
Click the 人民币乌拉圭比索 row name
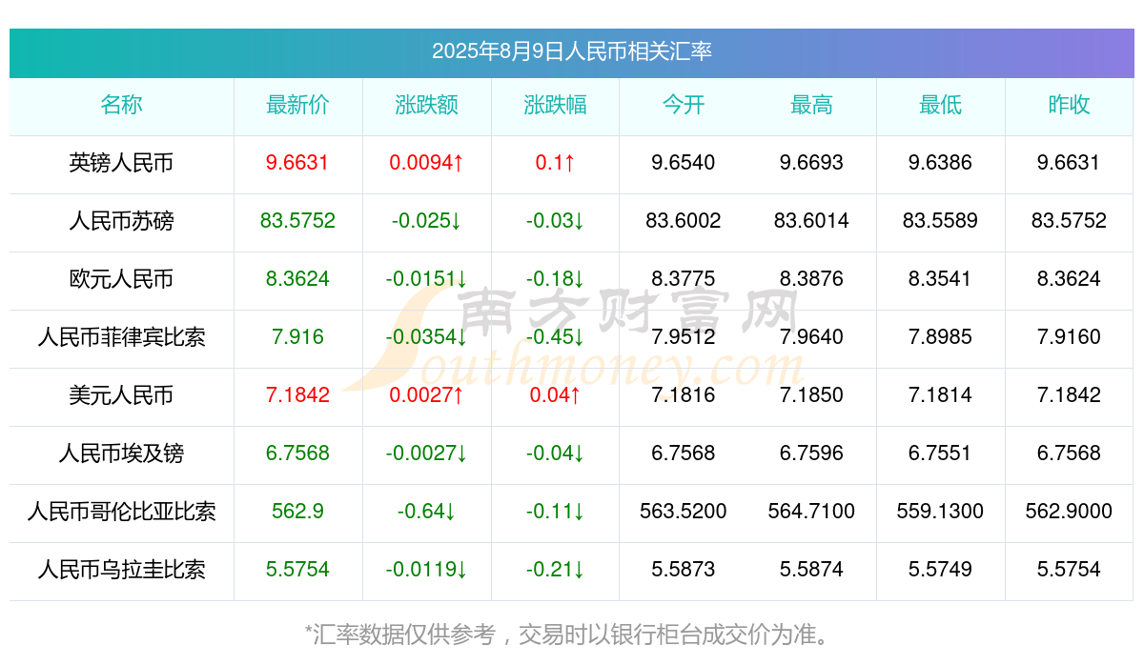[x=121, y=570]
